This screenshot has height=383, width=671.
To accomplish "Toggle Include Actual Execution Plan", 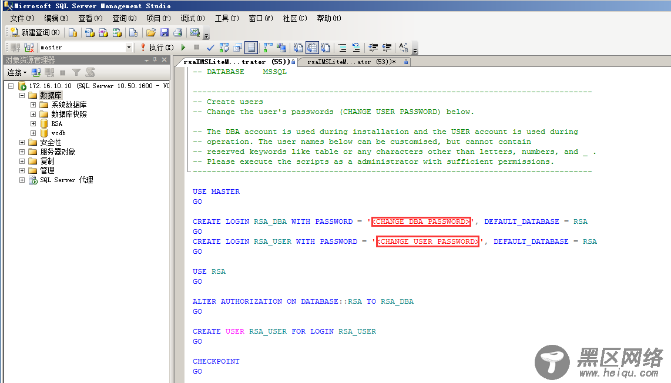I will point(268,48).
